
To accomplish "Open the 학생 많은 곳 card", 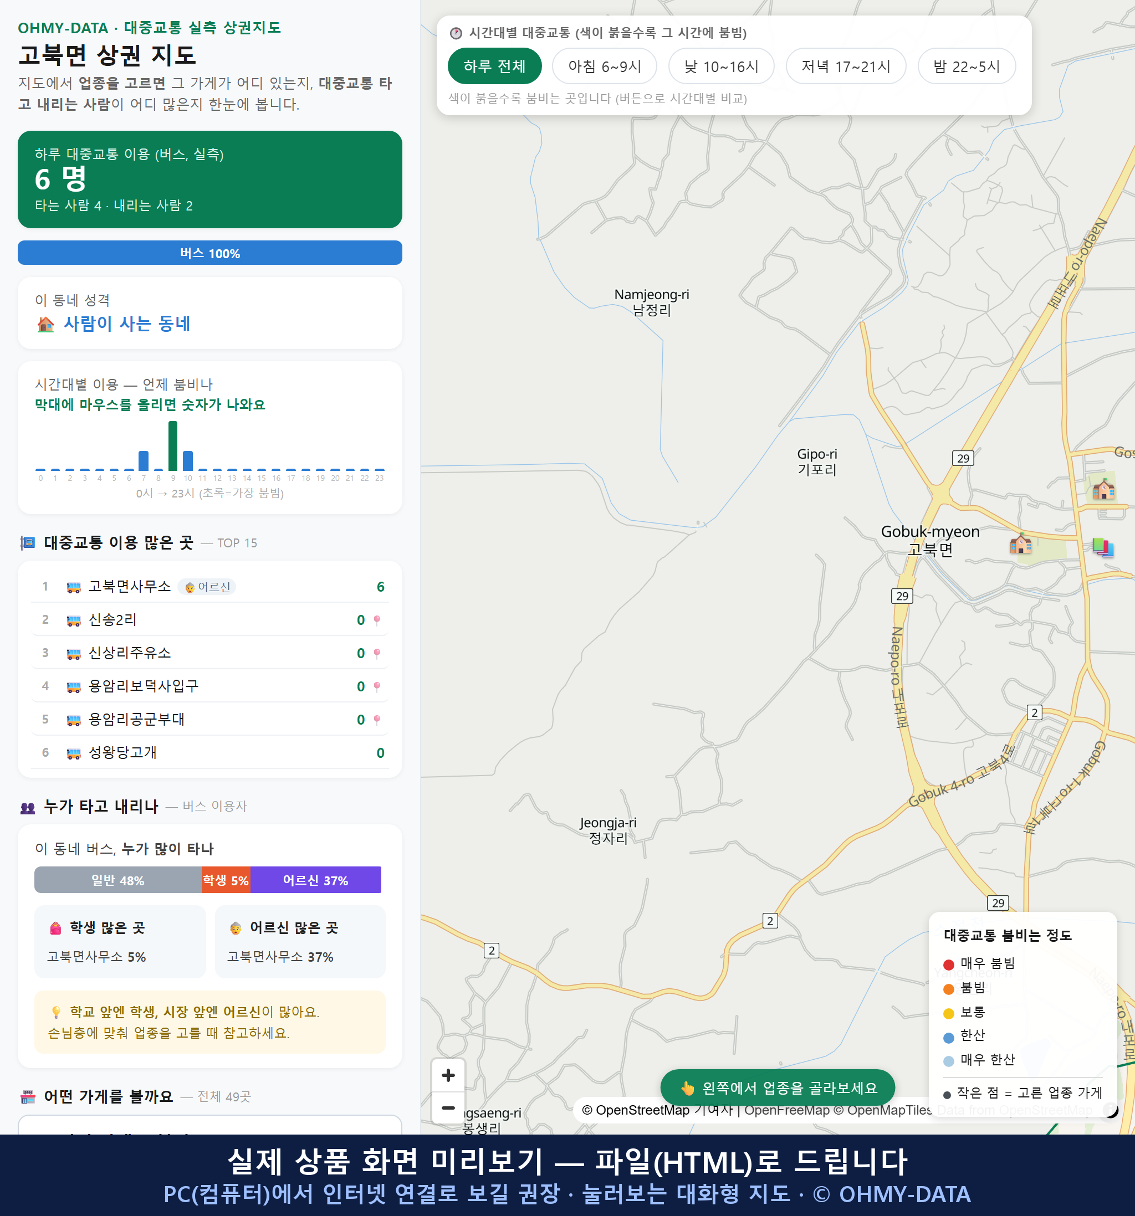I will [120, 941].
